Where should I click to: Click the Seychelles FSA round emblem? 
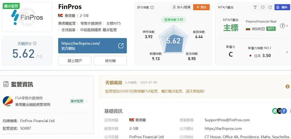pos(8,101)
